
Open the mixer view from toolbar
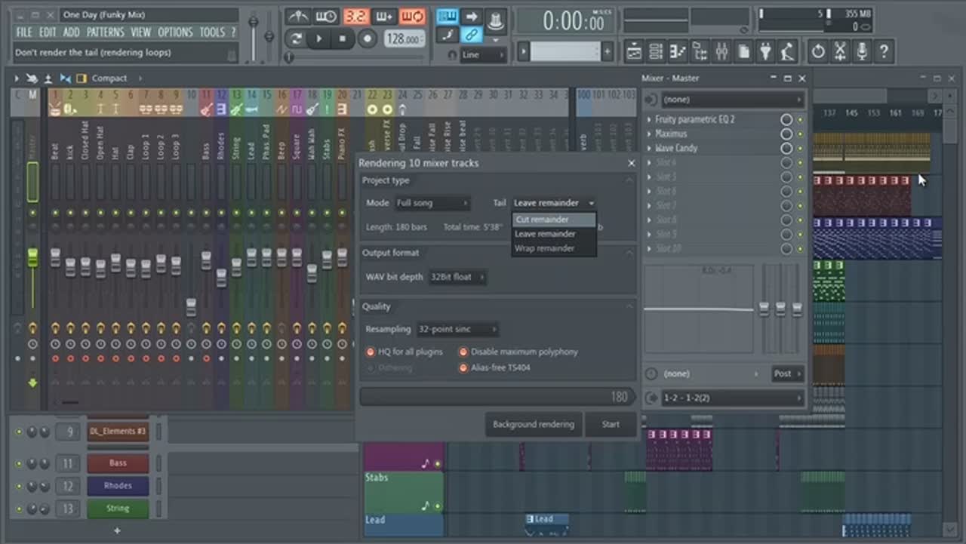click(x=721, y=51)
